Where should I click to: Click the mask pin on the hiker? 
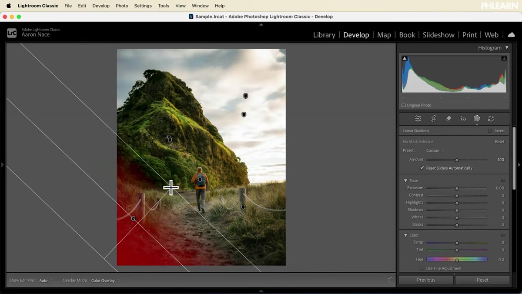point(200,179)
